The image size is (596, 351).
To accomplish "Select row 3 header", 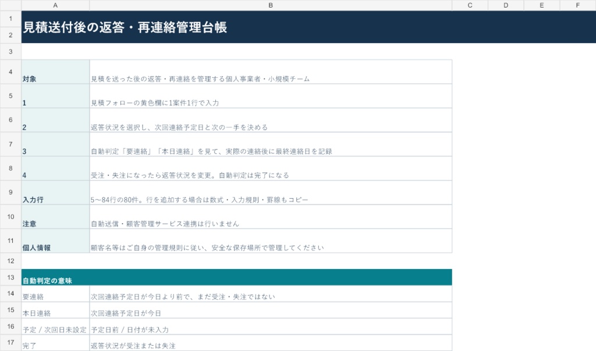I will (10, 51).
